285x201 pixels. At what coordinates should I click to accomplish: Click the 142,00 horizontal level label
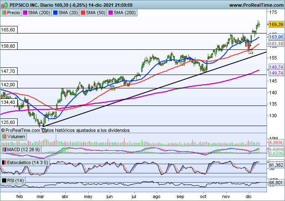[x=9, y=85]
